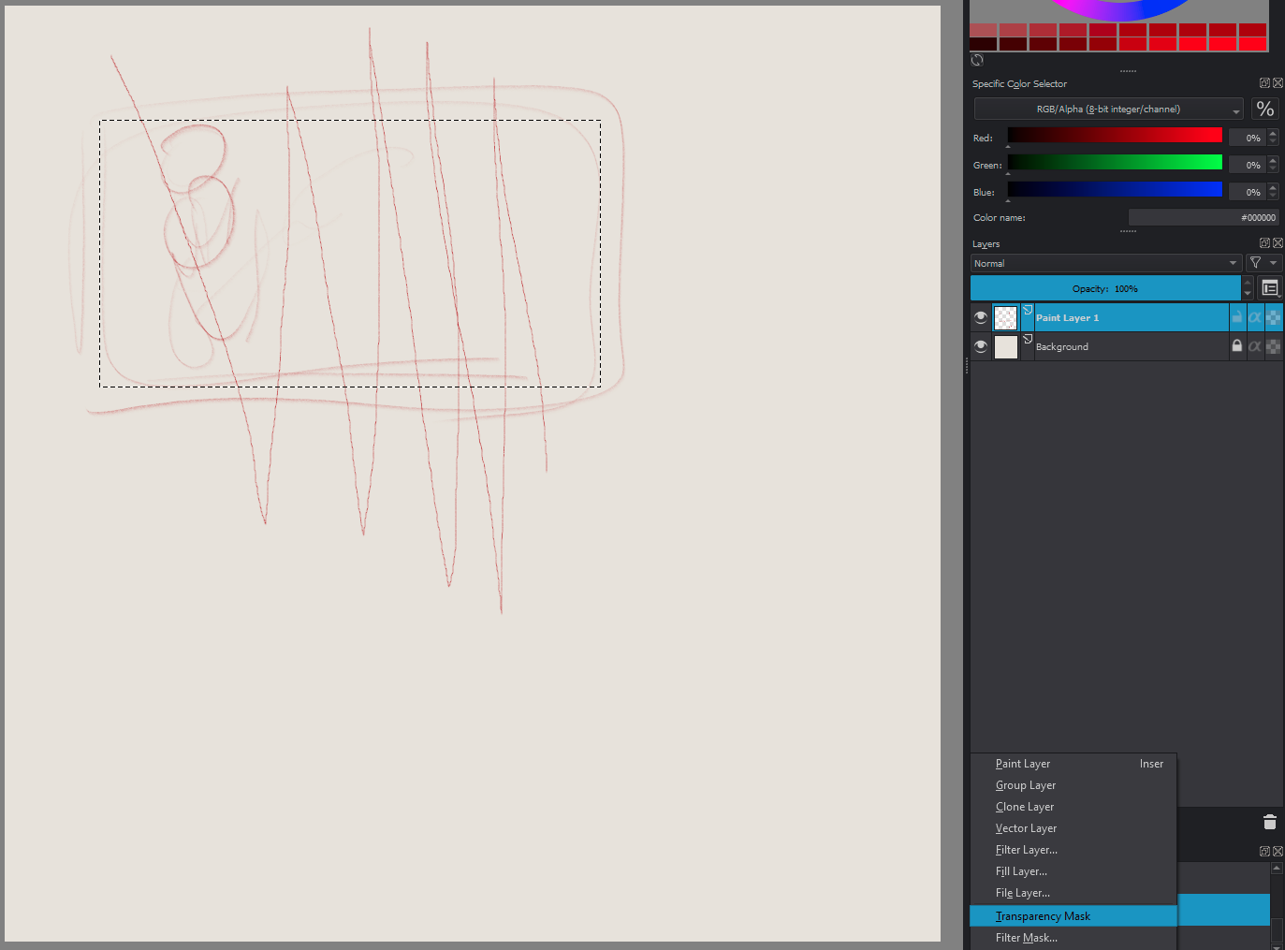This screenshot has width=1285, height=950.
Task: Click the Green channel gradient slider
Action: coord(1115,162)
